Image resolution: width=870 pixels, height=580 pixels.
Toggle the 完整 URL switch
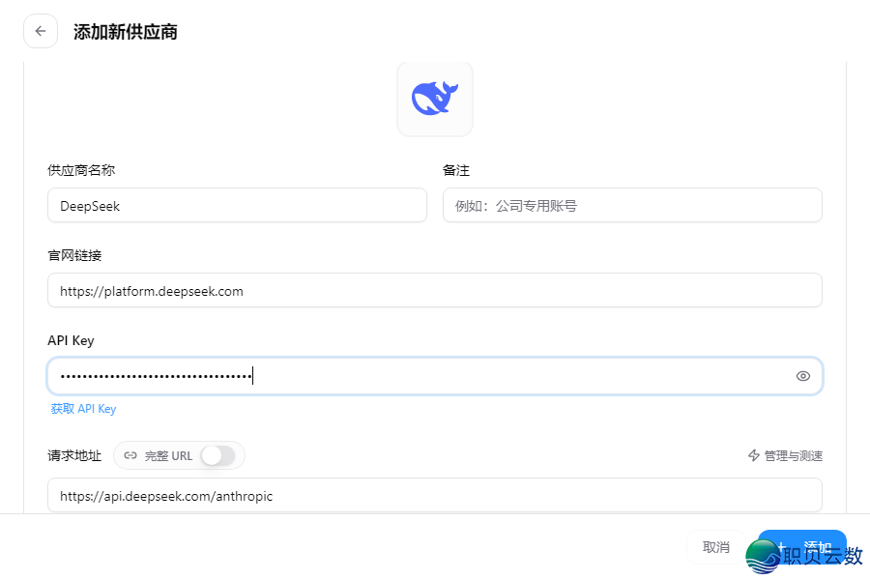218,455
